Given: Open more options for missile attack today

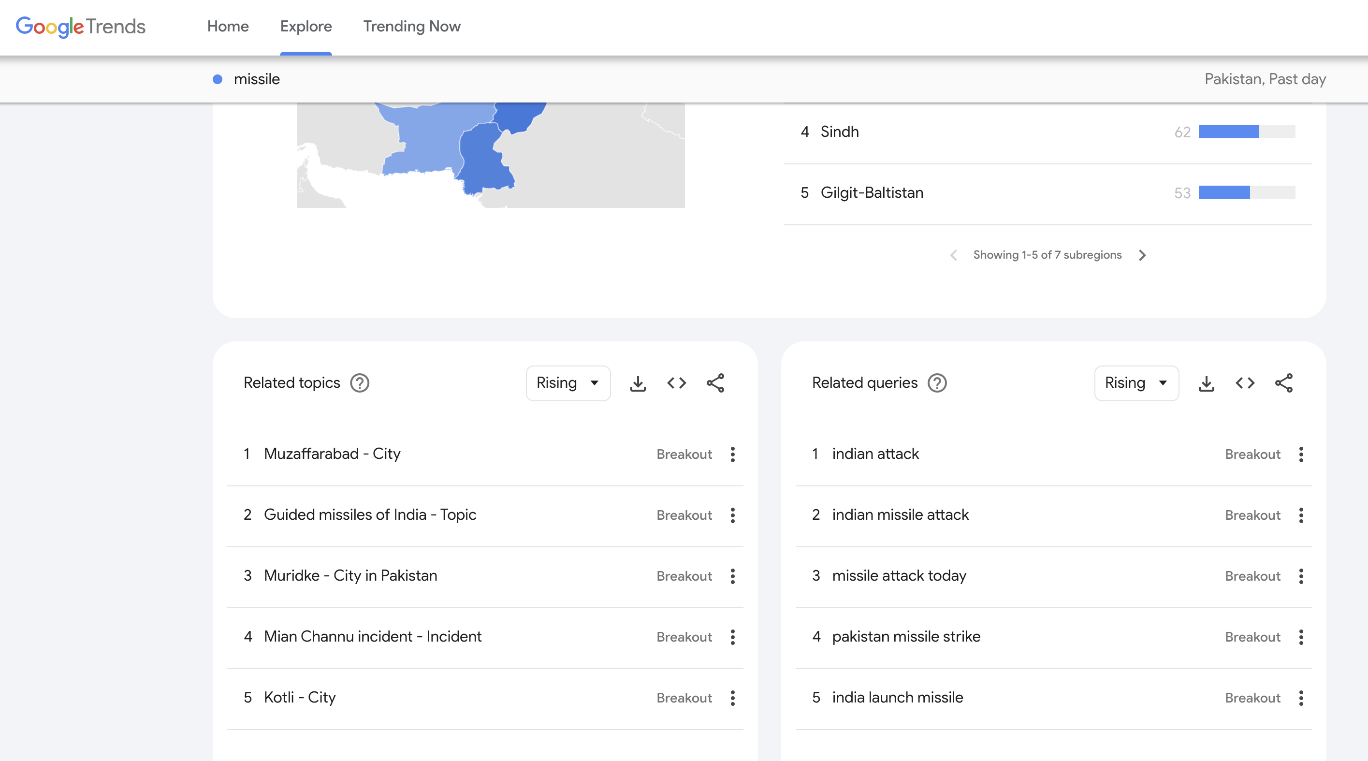Looking at the screenshot, I should click(1301, 576).
